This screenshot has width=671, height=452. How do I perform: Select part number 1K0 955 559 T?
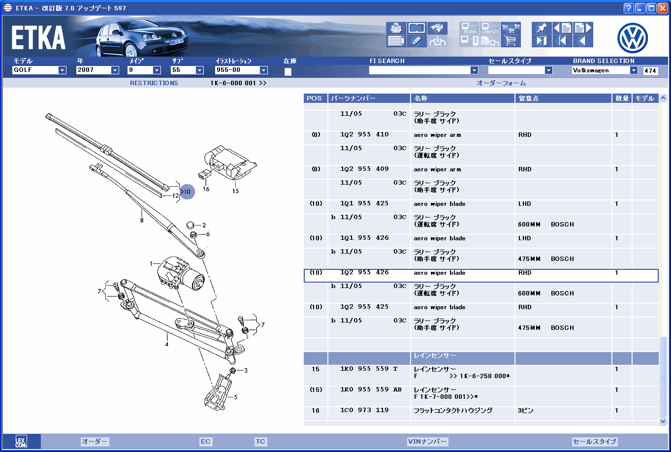tap(369, 369)
